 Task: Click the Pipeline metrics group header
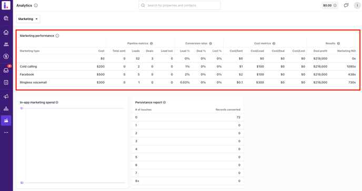click(138, 44)
